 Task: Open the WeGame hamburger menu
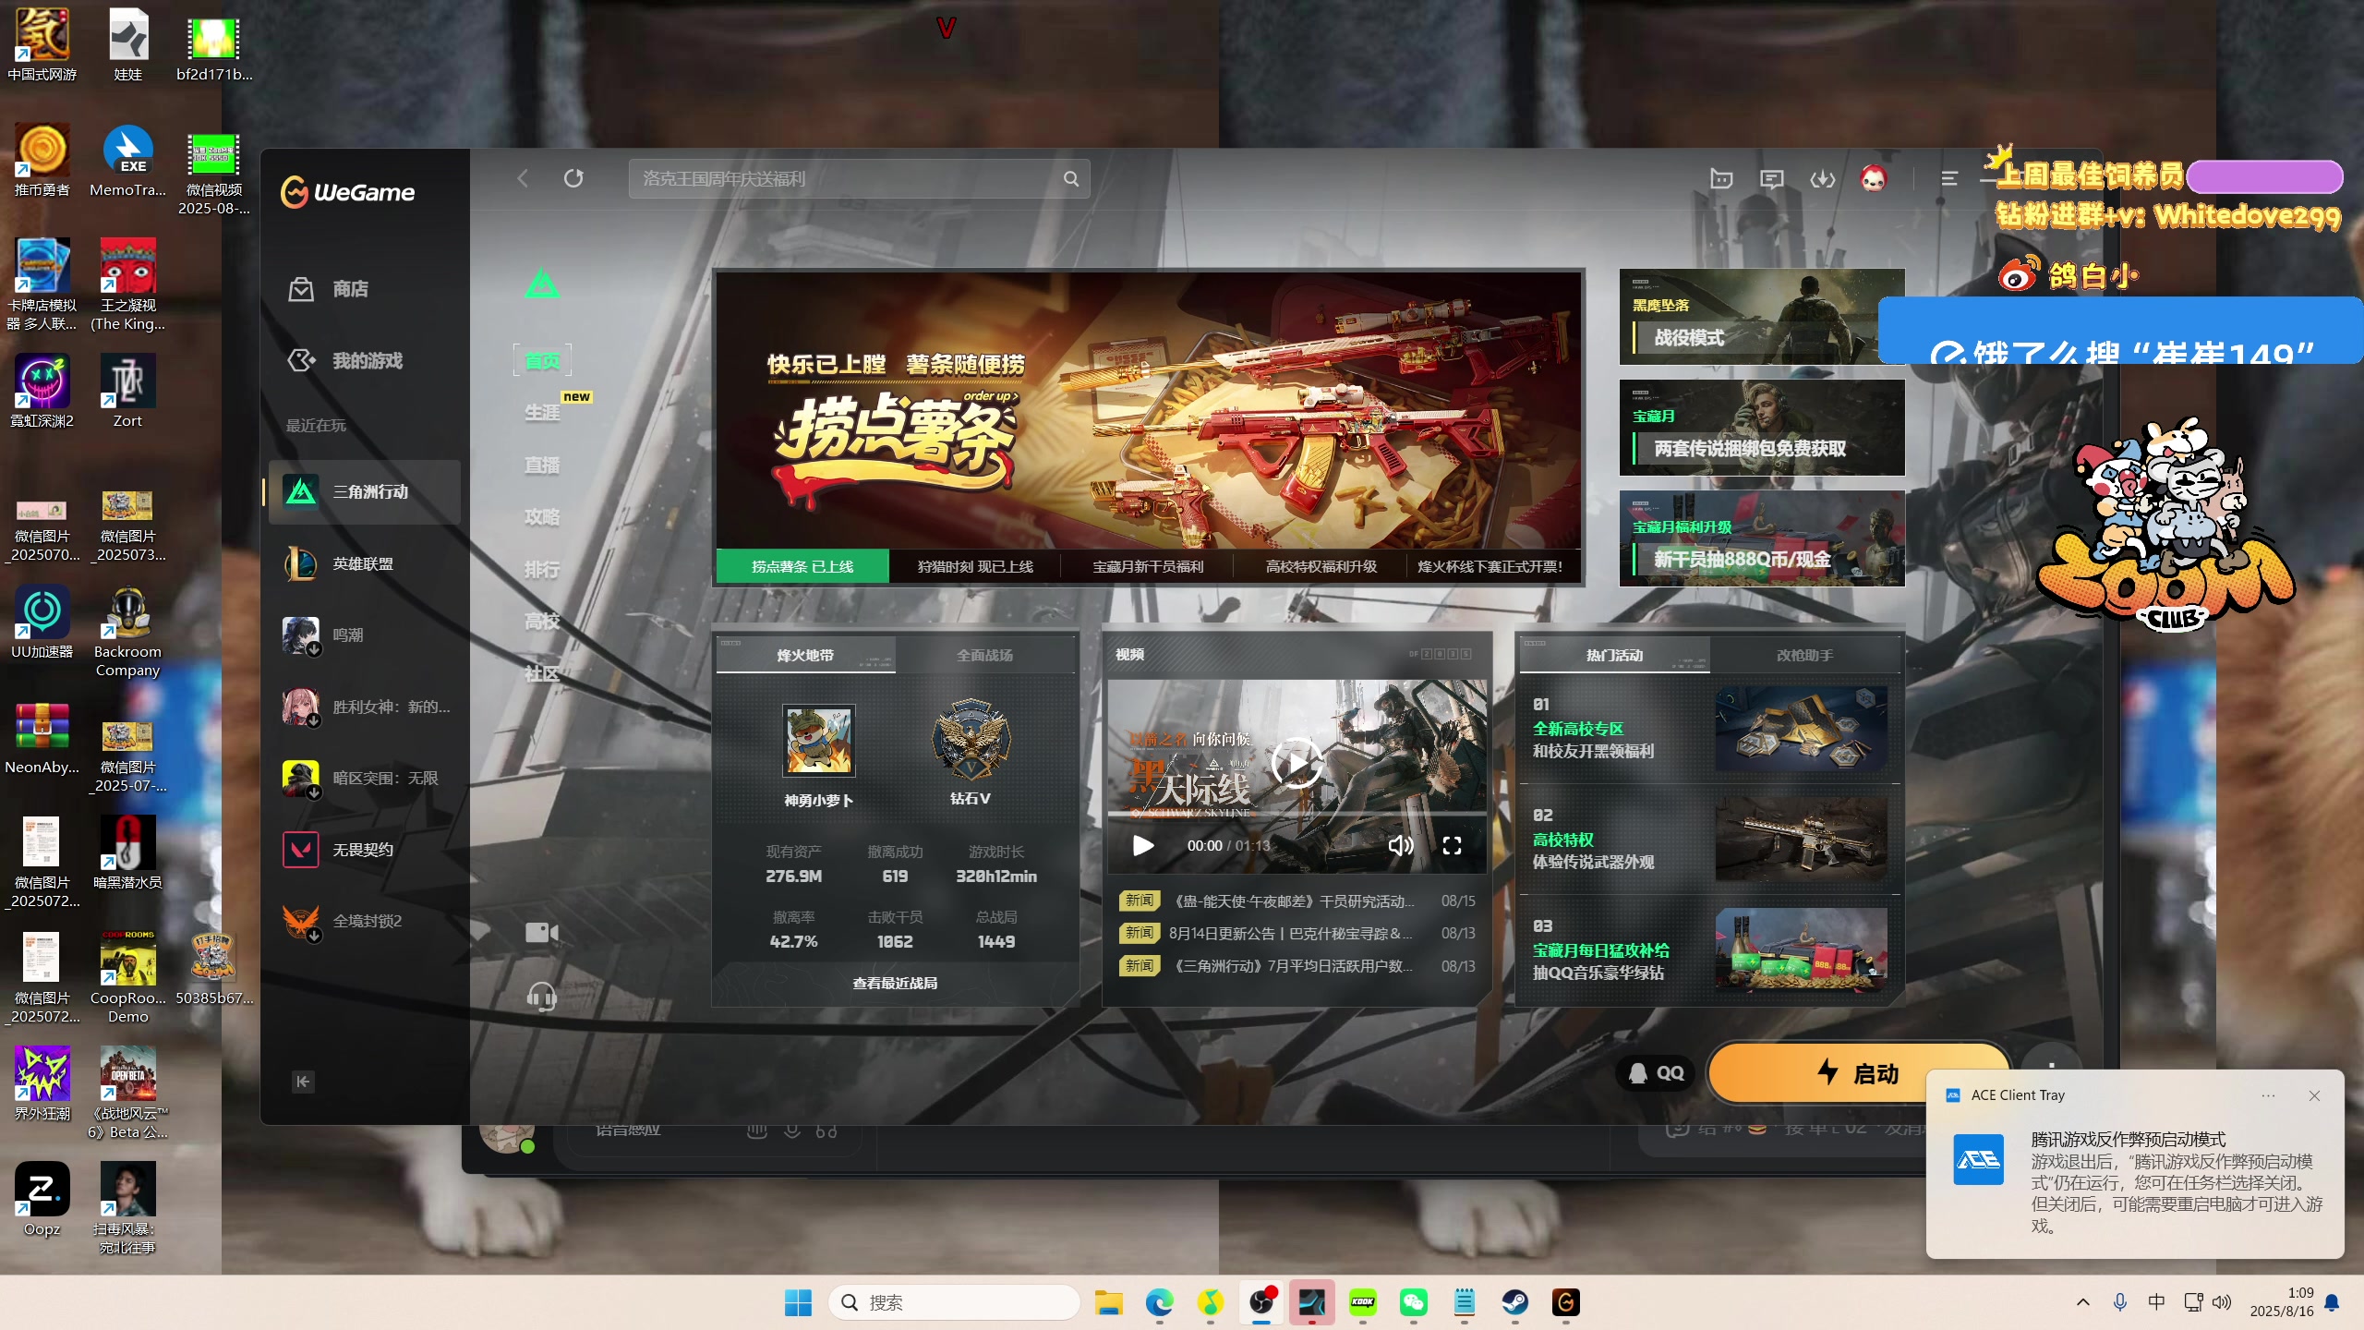coord(1949,179)
